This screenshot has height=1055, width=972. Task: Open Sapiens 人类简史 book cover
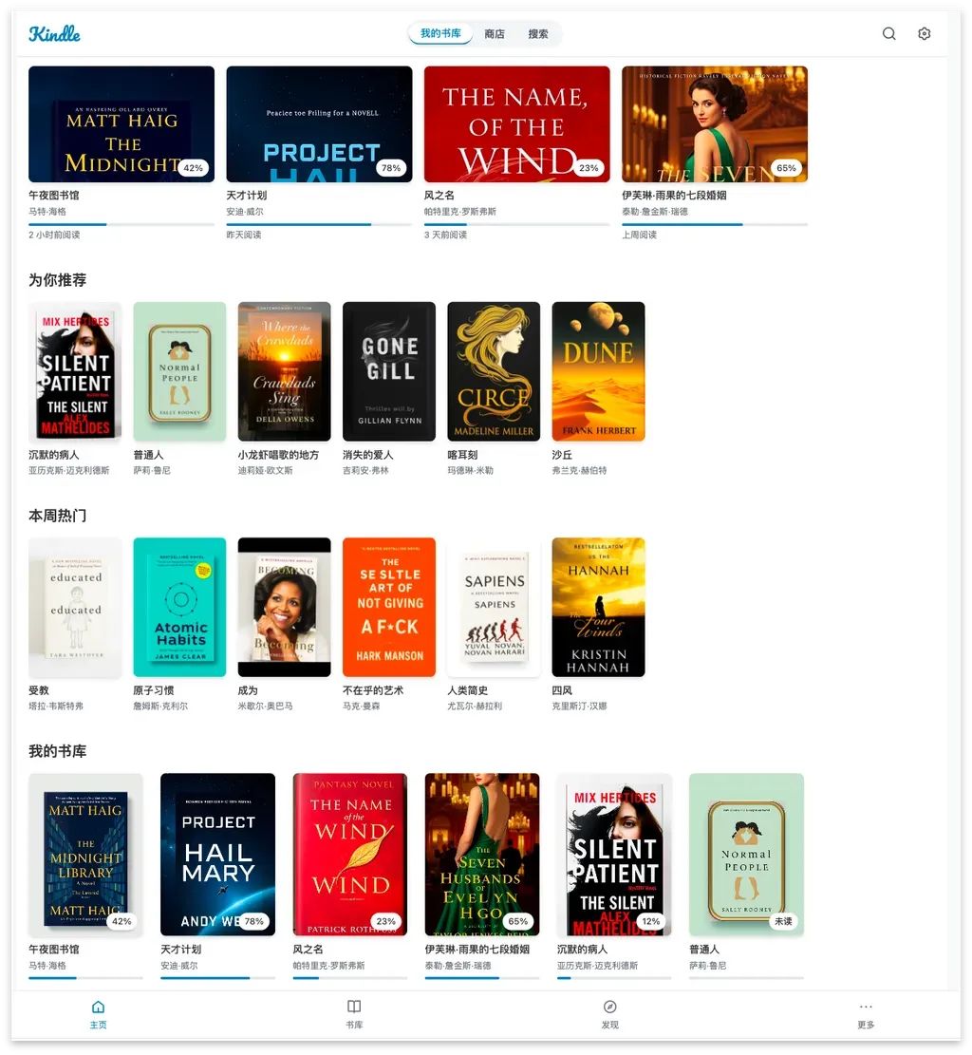tap(494, 607)
